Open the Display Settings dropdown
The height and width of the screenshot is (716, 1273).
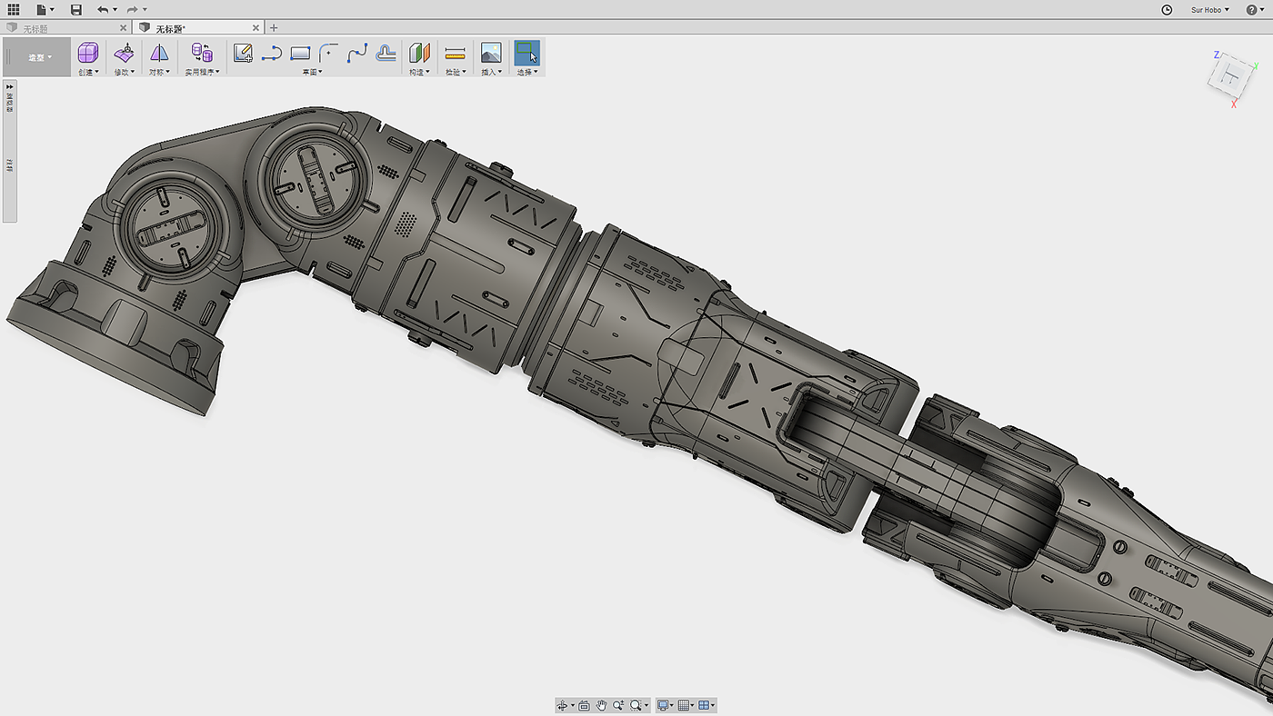[666, 705]
